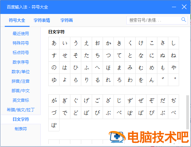The image size is (191, 147).
Task: Insert the ふ character
Action: (x=86, y=67)
